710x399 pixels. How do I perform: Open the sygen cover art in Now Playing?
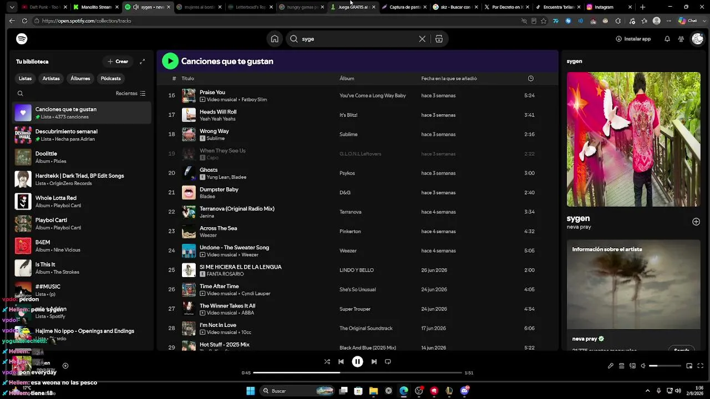tap(633, 139)
